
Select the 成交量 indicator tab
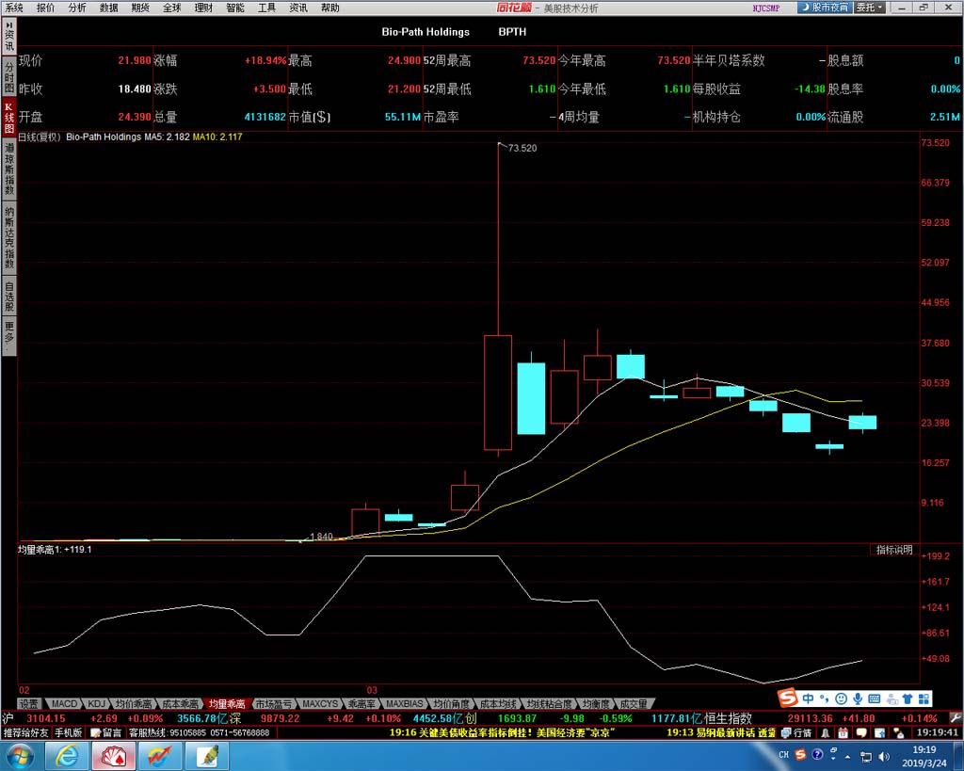point(634,703)
